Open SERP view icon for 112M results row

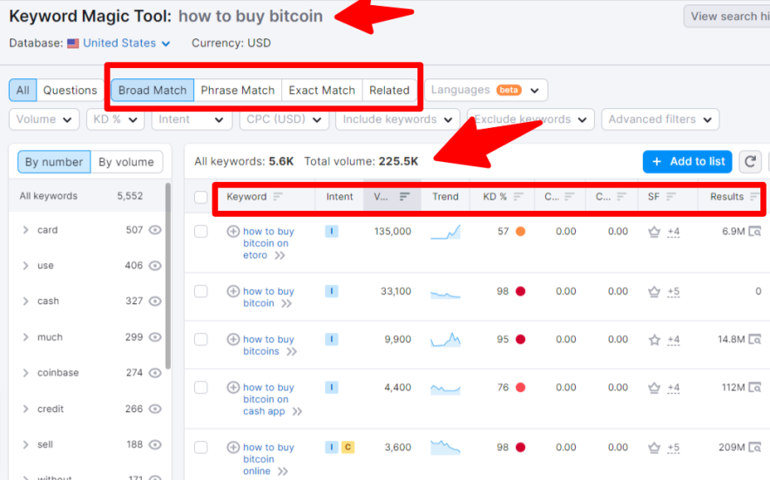(x=755, y=388)
